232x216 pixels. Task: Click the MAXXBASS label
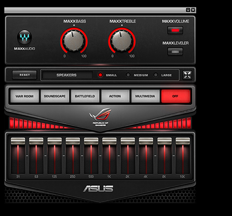75,21
